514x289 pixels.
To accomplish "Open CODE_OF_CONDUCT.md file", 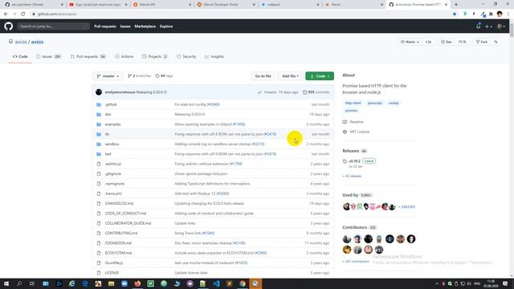I will 125,214.
